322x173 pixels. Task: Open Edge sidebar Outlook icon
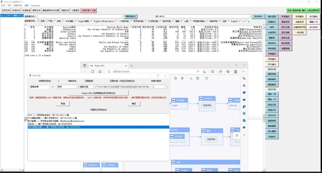[244, 120]
